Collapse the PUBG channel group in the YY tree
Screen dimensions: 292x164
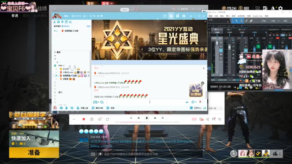click(x=55, y=66)
